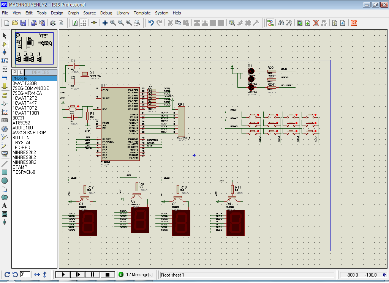Select the Component mode tool
The width and height of the screenshot is (389, 283).
pyautogui.click(x=5, y=44)
